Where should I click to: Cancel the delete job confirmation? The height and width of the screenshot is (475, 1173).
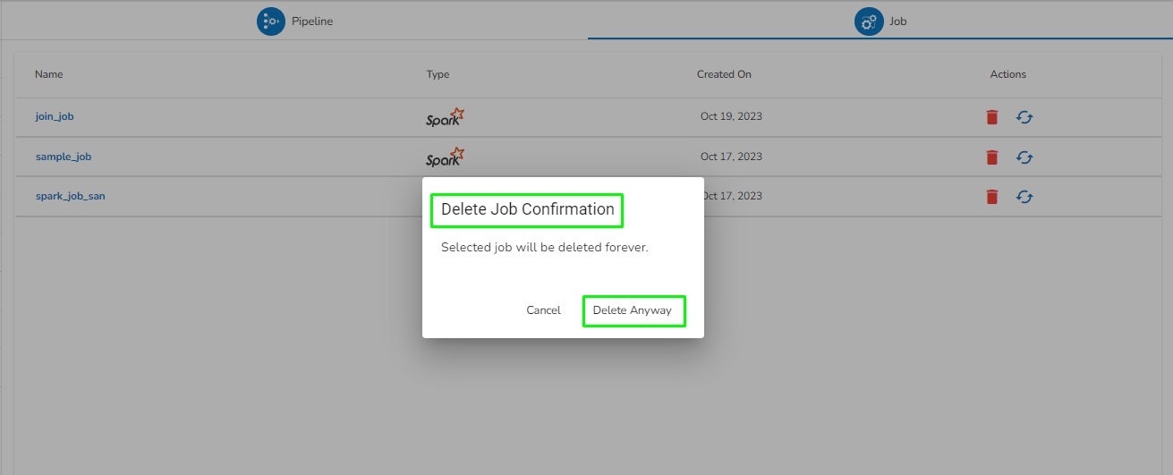coord(543,310)
